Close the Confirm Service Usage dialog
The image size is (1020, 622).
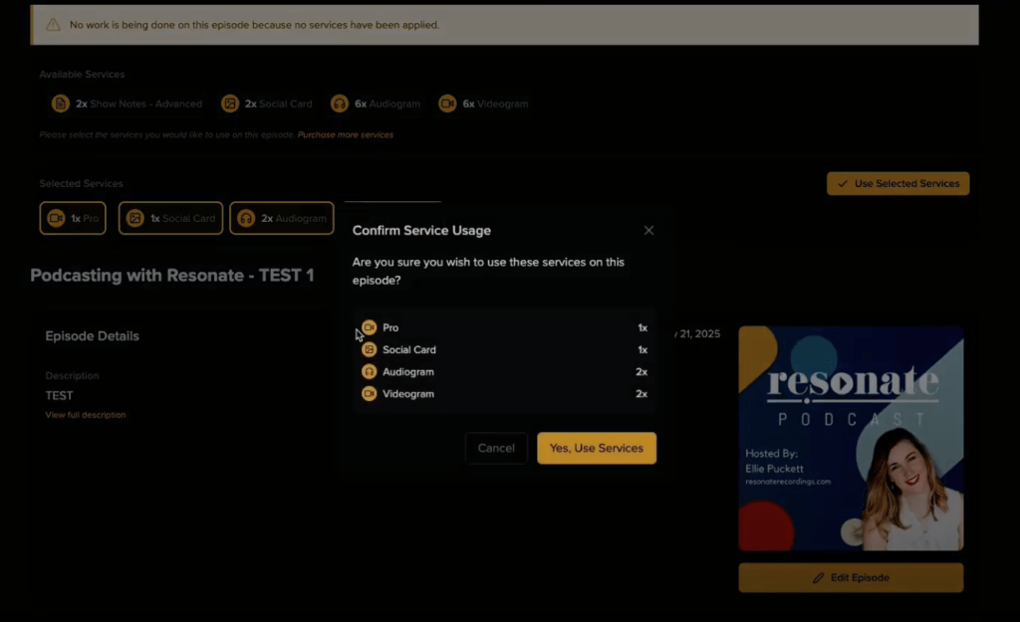coord(648,230)
